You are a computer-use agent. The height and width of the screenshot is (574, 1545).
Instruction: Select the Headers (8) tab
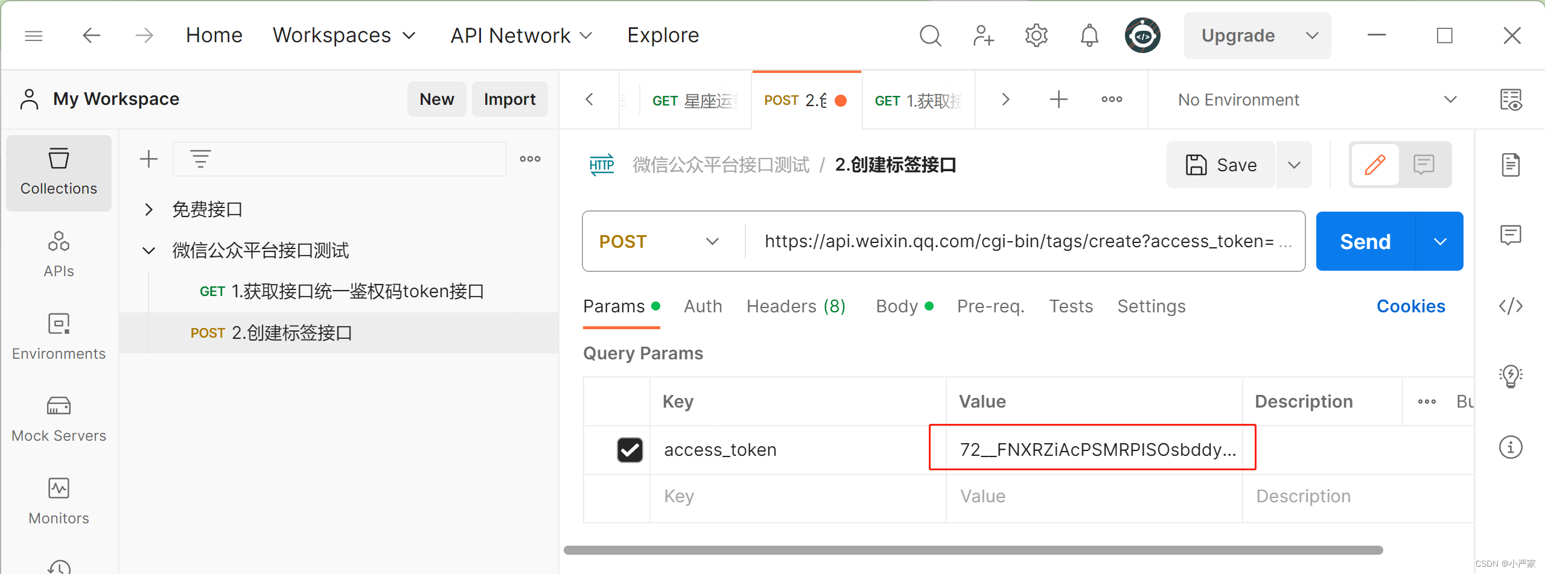point(796,306)
